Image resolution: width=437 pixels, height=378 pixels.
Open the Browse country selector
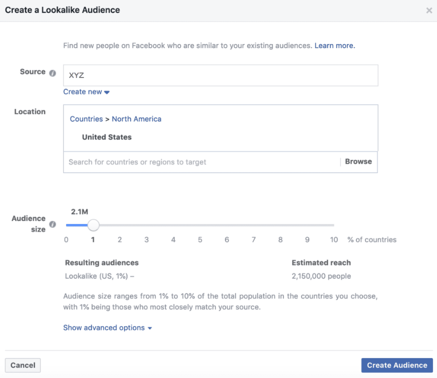pyautogui.click(x=358, y=161)
